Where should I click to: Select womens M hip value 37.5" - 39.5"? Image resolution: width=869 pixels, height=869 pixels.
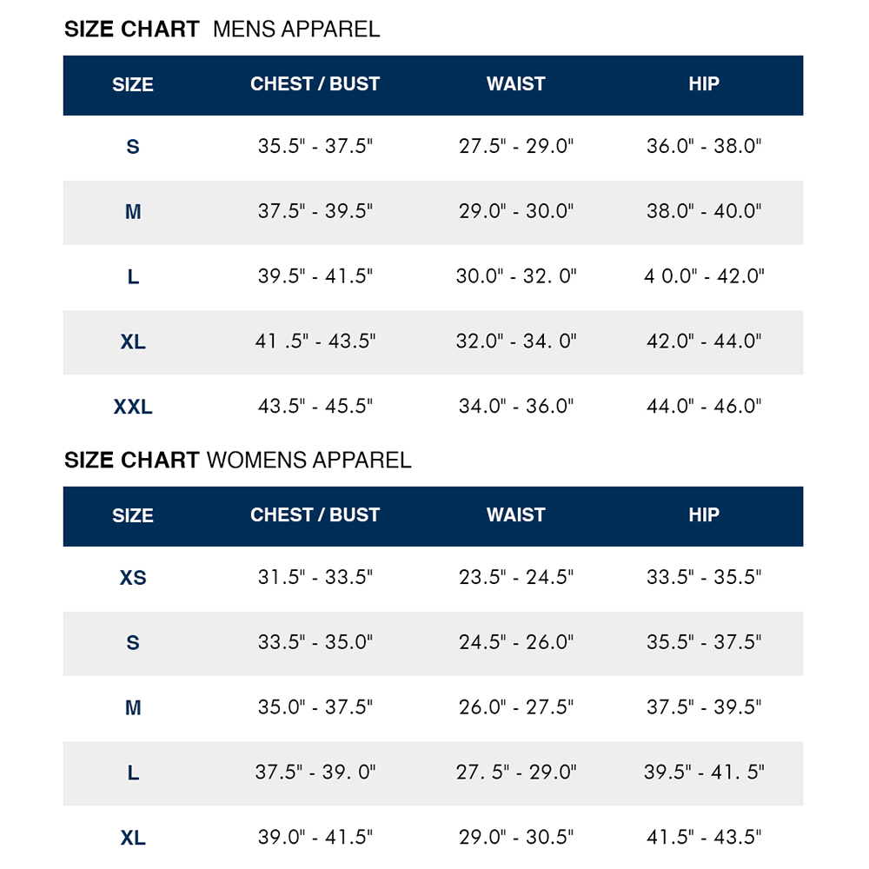(704, 707)
